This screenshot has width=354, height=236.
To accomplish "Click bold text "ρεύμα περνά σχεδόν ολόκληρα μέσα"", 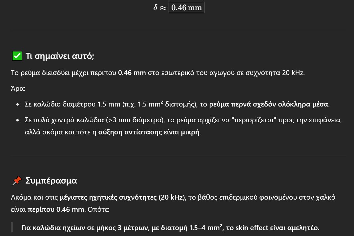I will pos(269,104).
